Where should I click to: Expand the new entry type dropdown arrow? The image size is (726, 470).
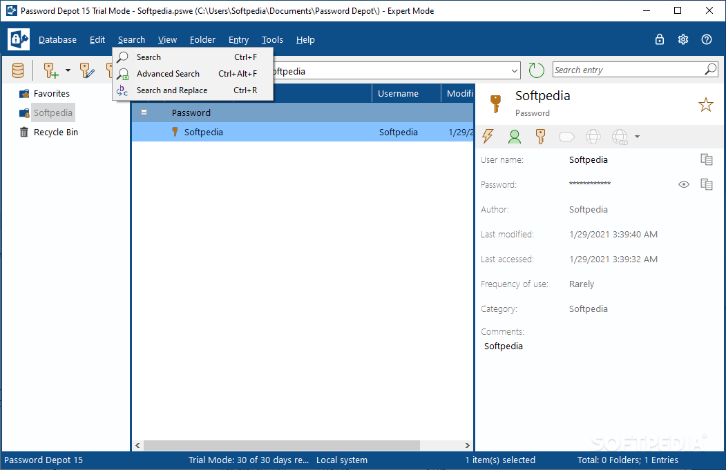coord(68,70)
